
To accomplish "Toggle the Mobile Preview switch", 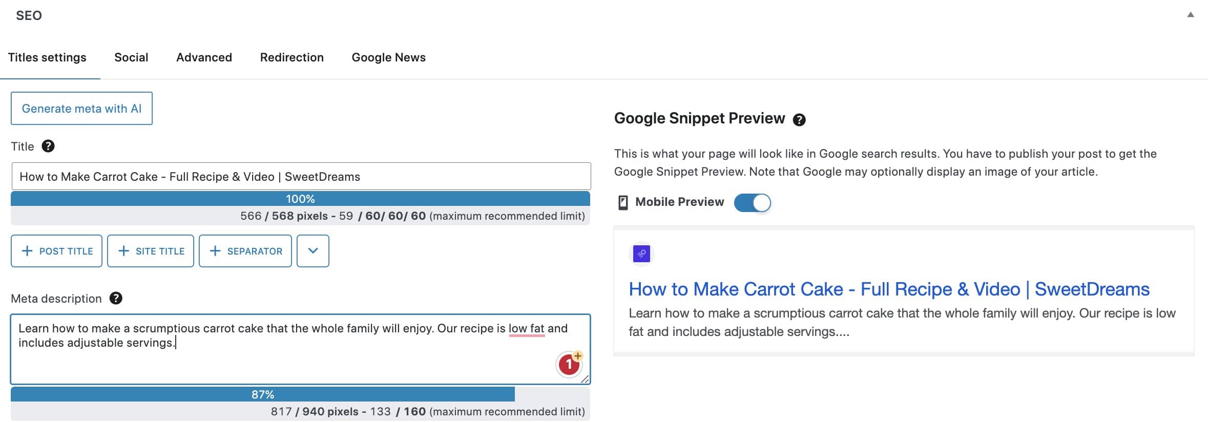I will coord(752,203).
